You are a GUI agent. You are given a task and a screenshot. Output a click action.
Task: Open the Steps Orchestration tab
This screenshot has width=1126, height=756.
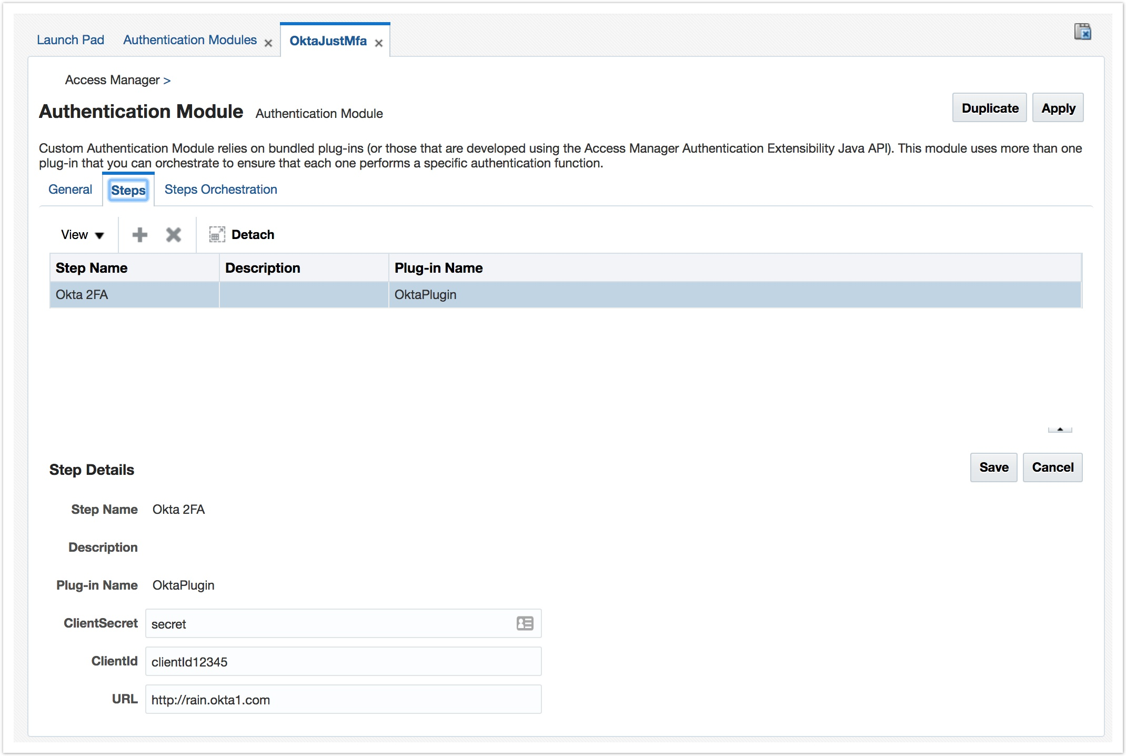220,190
